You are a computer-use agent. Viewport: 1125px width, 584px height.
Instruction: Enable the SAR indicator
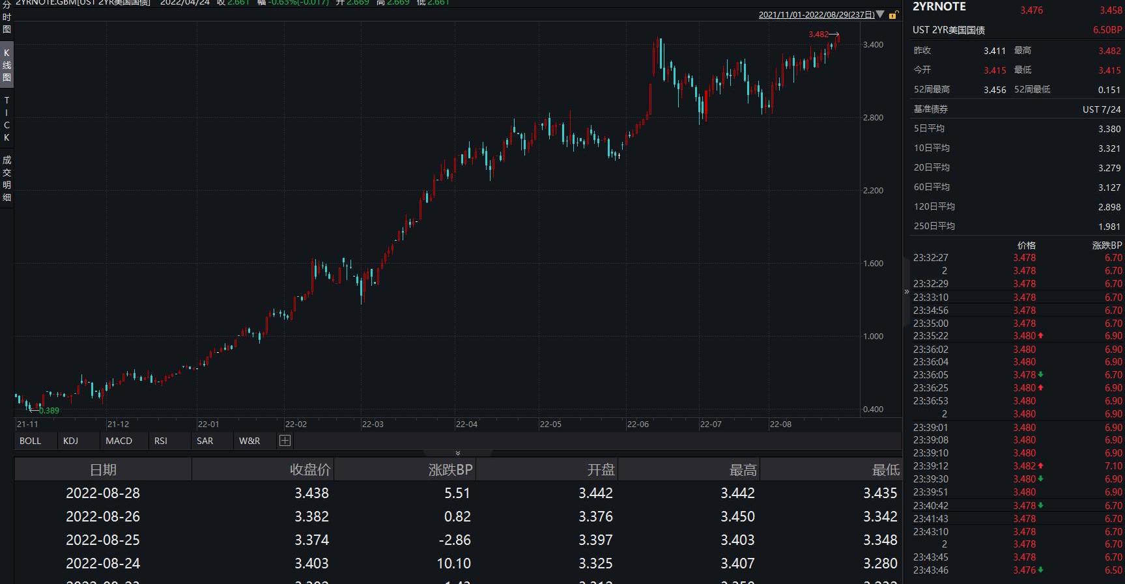(x=205, y=441)
